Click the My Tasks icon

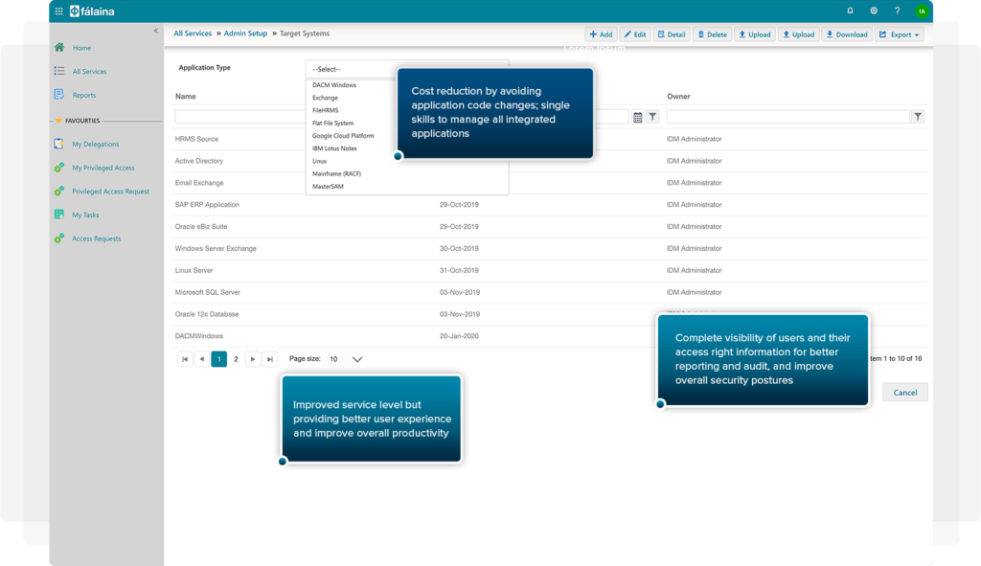tap(59, 215)
